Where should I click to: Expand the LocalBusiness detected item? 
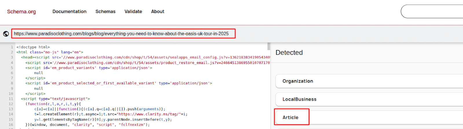369,99
